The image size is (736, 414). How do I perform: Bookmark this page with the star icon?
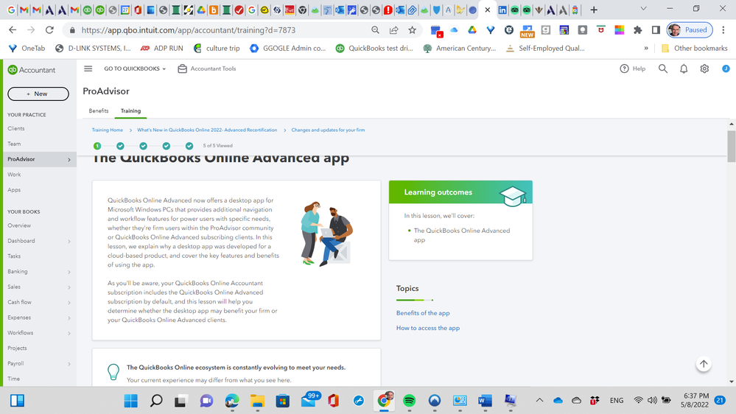[412, 30]
